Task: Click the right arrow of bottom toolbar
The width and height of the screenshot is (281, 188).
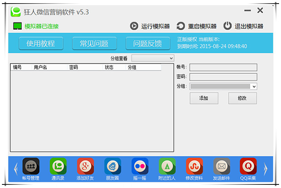Action: 266,169
